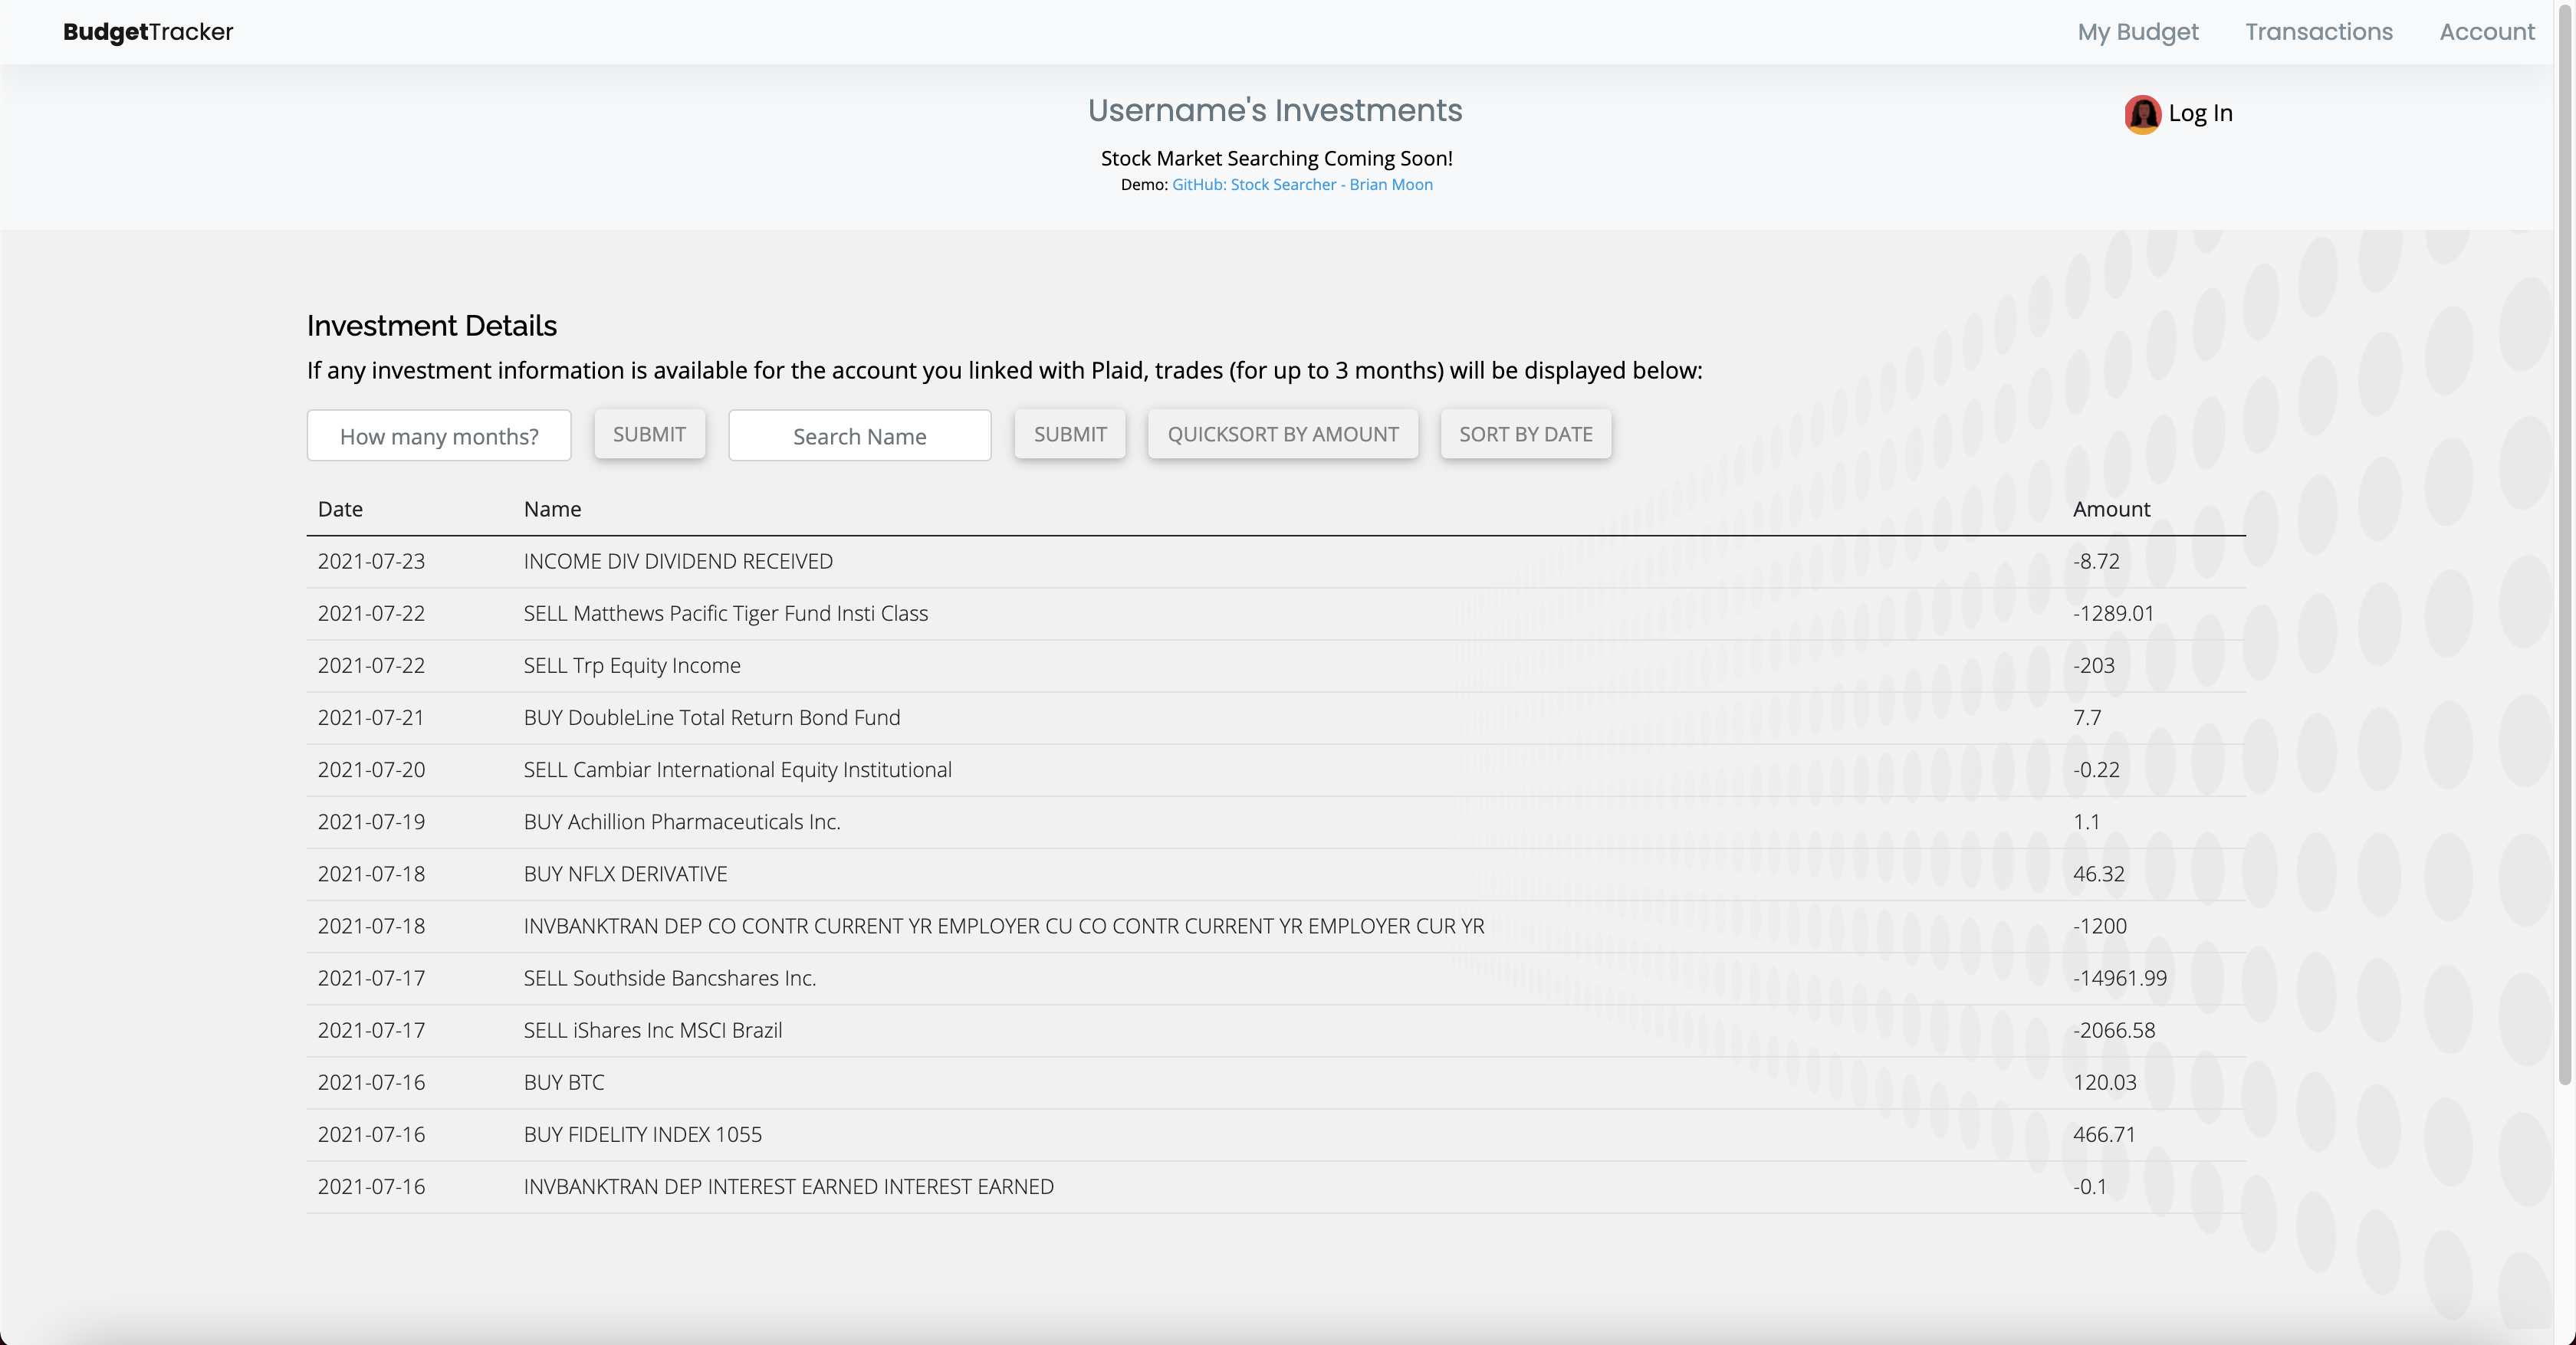Open the Account page
Screen dimensions: 2576x1345
[x=2487, y=31]
